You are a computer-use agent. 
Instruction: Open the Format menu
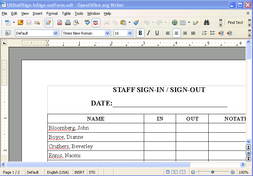tap(52, 13)
